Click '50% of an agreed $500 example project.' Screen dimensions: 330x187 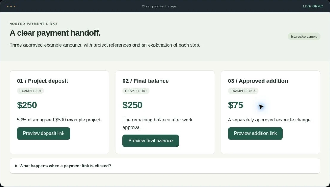[59, 120]
